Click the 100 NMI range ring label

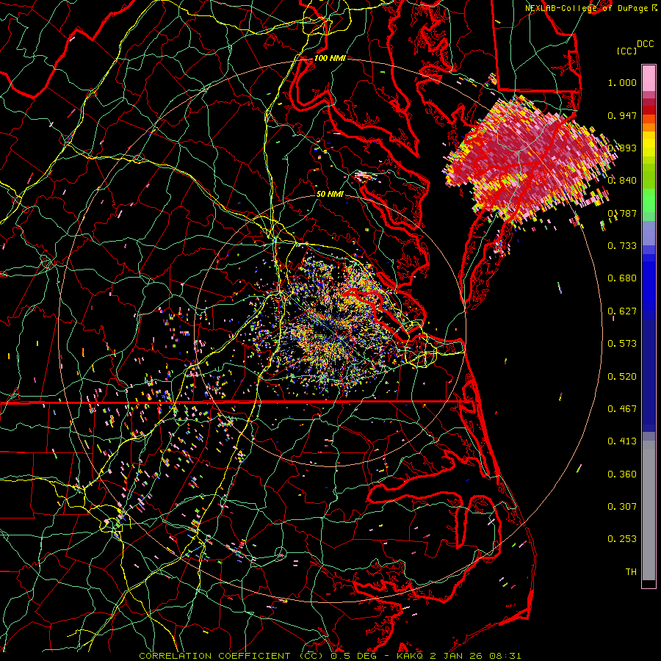point(330,58)
